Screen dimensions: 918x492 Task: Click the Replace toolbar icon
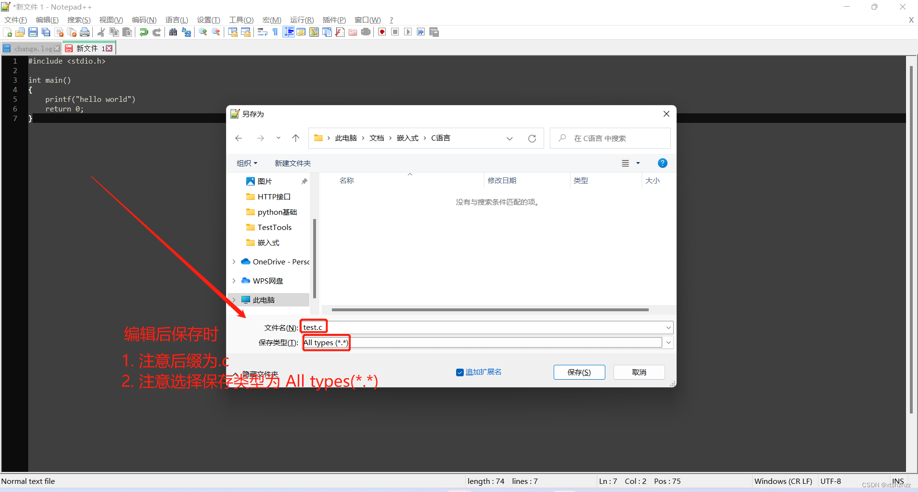(x=186, y=32)
